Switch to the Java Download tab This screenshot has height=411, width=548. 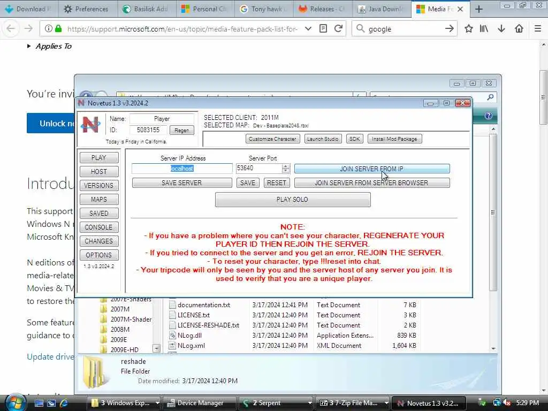coord(380,9)
